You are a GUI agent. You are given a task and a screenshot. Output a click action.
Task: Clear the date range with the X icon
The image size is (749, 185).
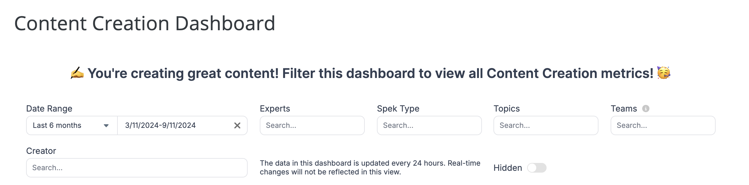pos(237,125)
